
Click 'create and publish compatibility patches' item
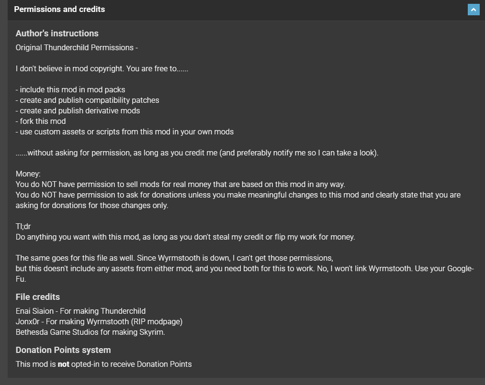(x=87, y=100)
